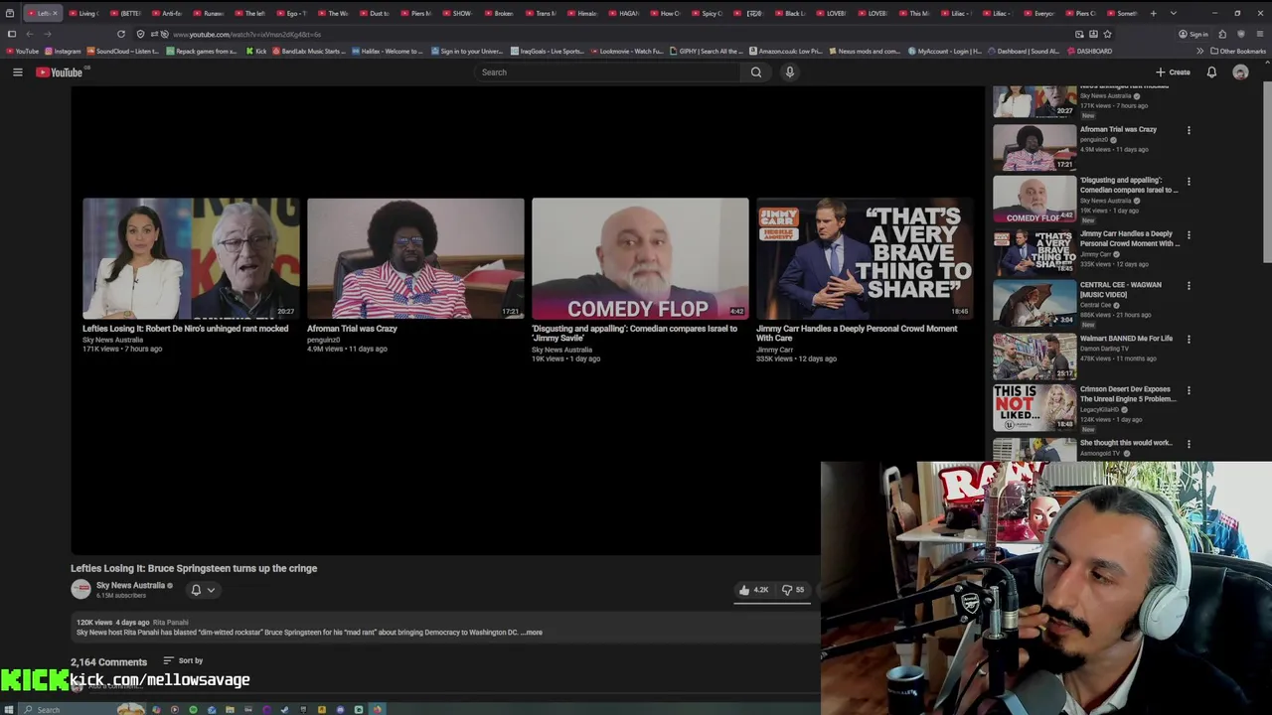
Task: Open CENTRAL CEE WAGWAN sidebar thumbnail
Action: (x=1034, y=304)
